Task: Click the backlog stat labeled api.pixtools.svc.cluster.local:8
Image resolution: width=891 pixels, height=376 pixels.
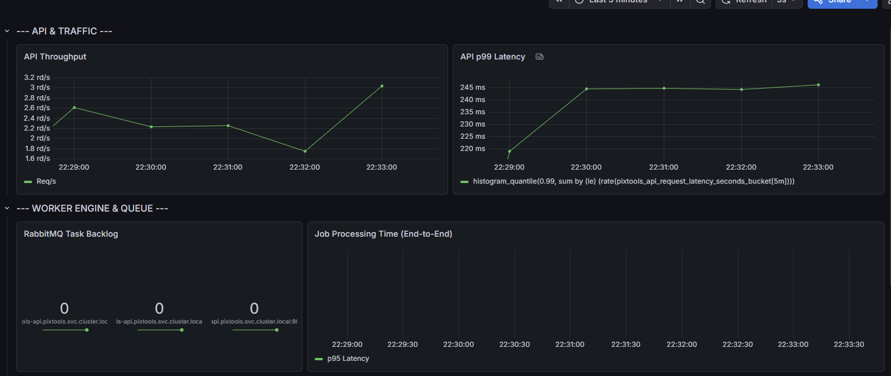Action: (254, 318)
